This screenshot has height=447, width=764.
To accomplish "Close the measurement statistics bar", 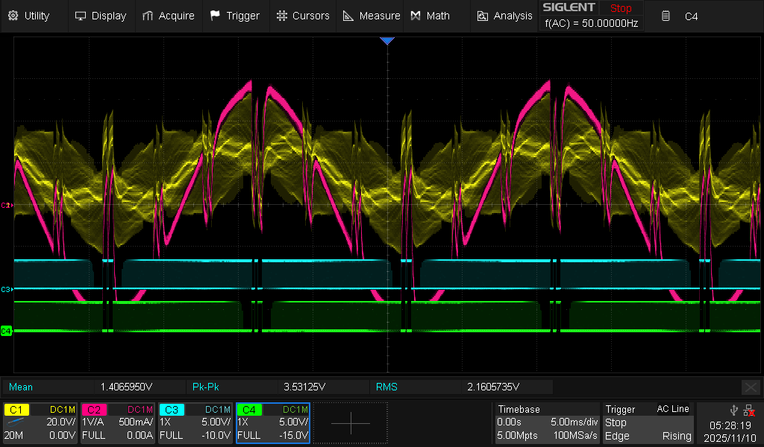I will (751, 387).
